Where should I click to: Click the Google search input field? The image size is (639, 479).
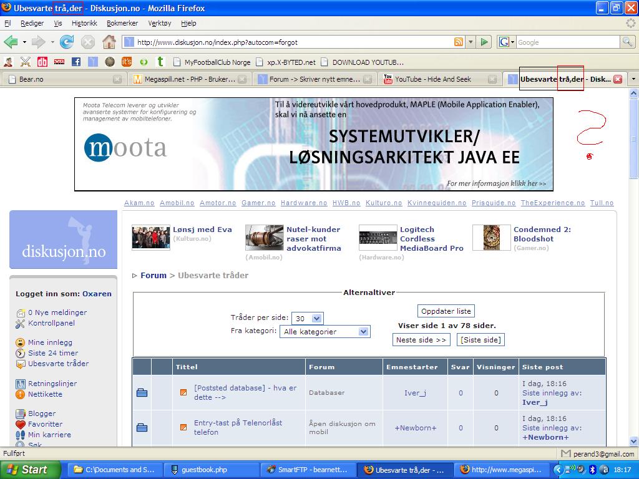pyautogui.click(x=568, y=42)
